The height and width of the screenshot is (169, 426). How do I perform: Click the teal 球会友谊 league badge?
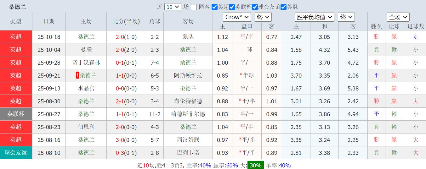pos(16,153)
